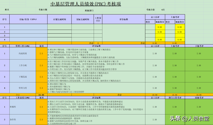Select the 所属部门 label cell
This screenshot has width=213, height=125.
coord(89,10)
